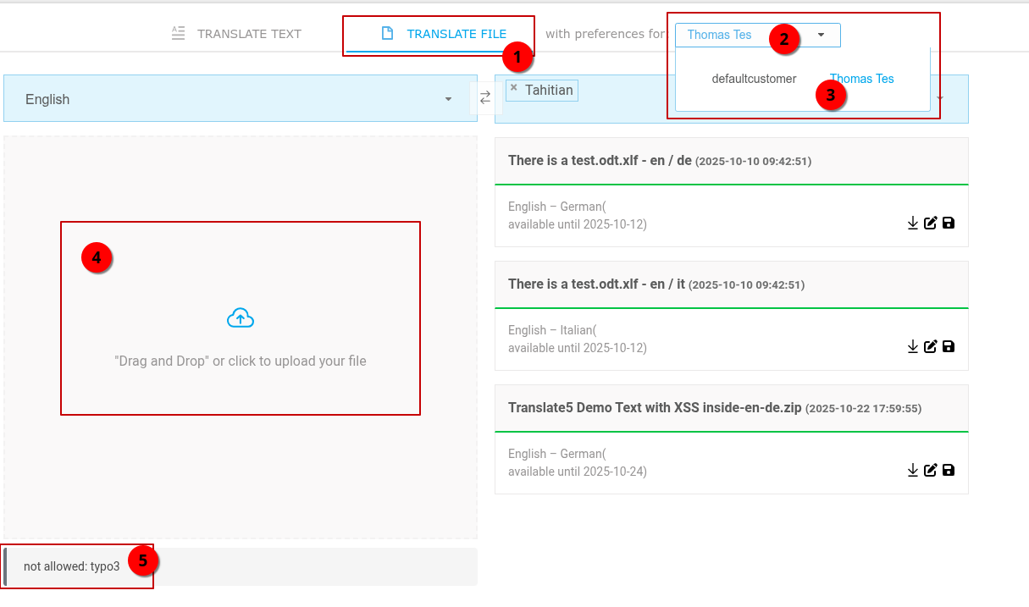
Task: Pick Thomas Tes in the dropdown list
Action: pyautogui.click(x=861, y=79)
